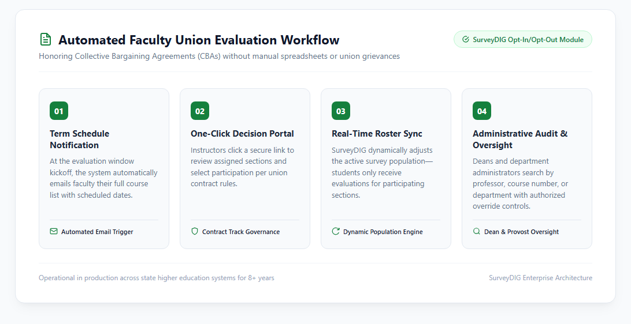Click the description starting 'At the evaluation window kickoff'
631x324 pixels.
coord(104,178)
